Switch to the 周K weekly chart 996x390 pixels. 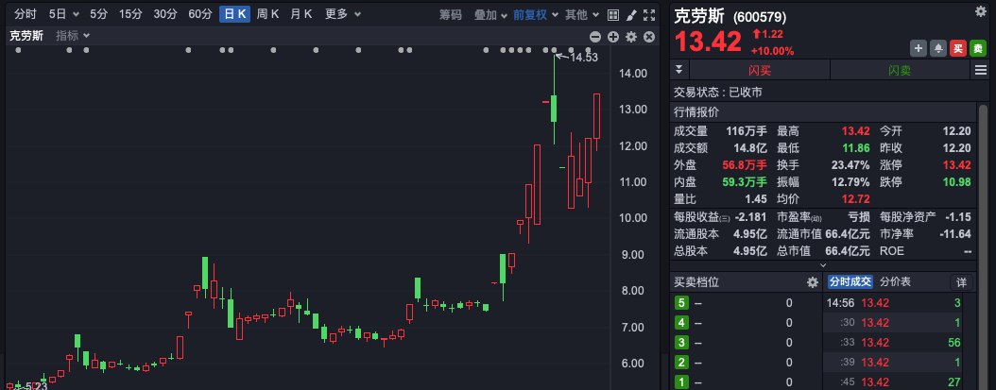tap(267, 14)
